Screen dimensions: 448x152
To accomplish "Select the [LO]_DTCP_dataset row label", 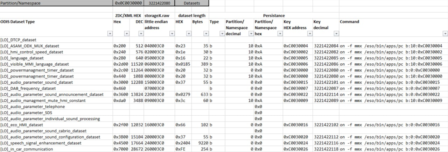I will point(56,40).
